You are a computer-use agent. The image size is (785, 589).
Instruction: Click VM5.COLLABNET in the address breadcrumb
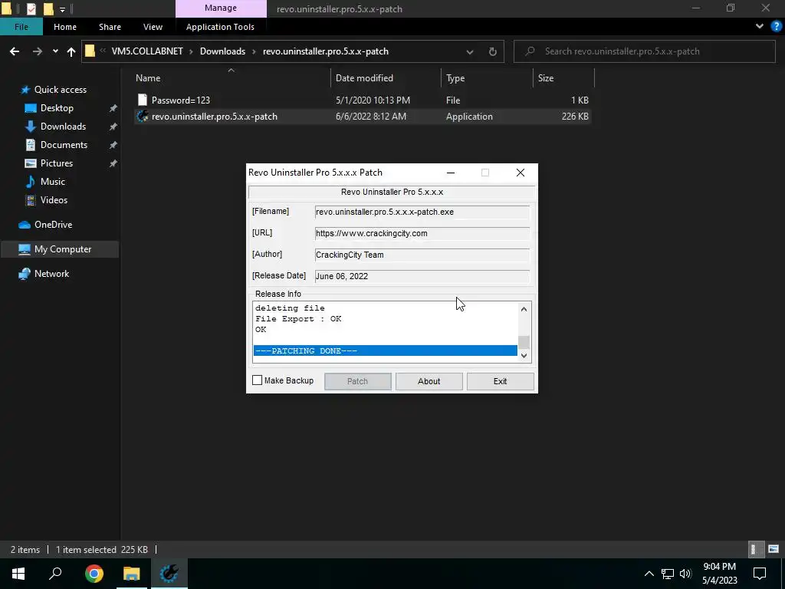147,51
